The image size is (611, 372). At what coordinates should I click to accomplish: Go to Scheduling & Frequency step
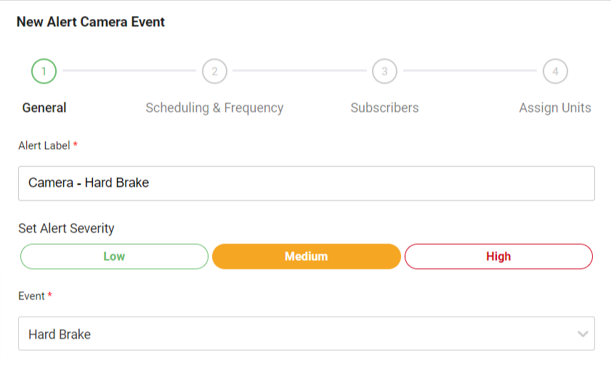pos(214,108)
